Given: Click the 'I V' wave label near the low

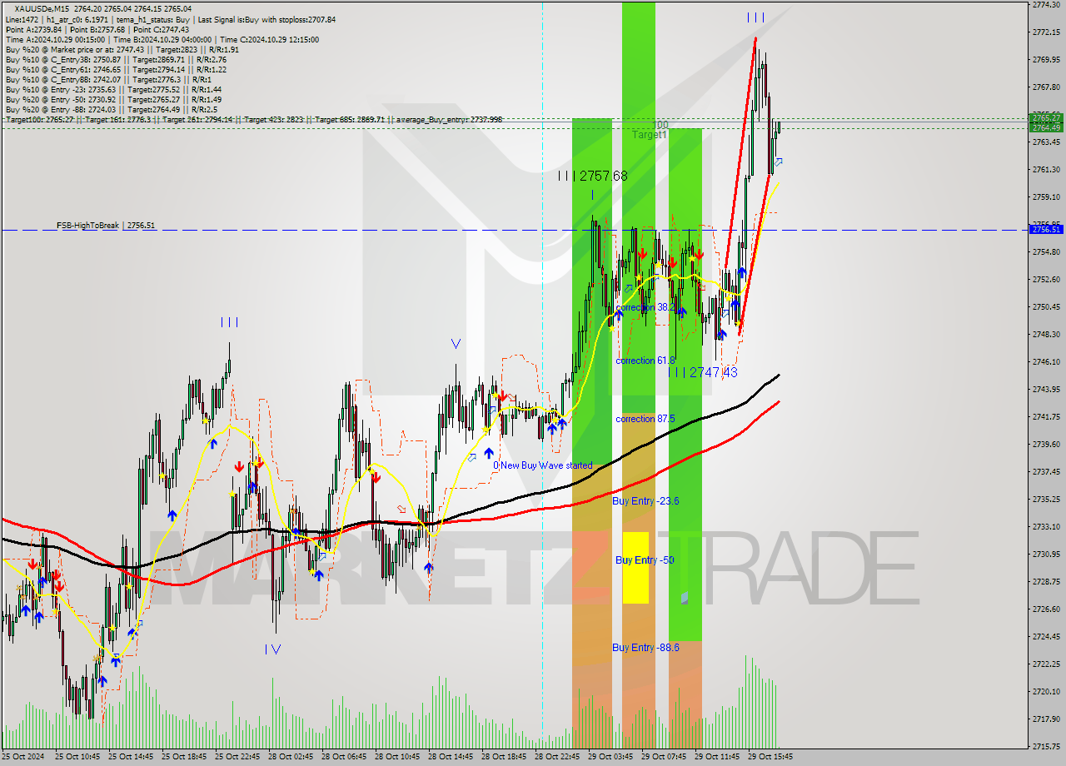Looking at the screenshot, I should click(272, 649).
